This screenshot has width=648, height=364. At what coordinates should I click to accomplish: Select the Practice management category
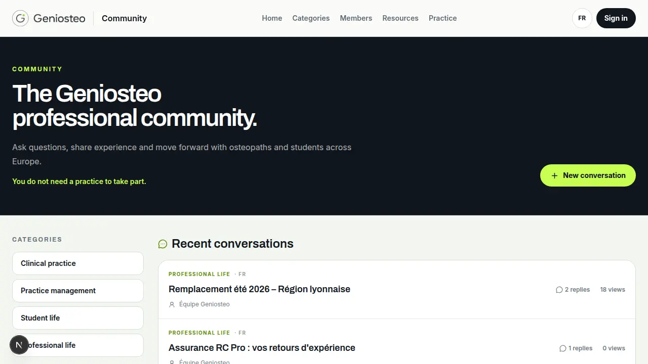78,291
